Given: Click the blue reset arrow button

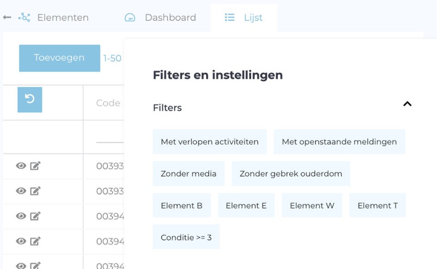Looking at the screenshot, I should (x=30, y=99).
